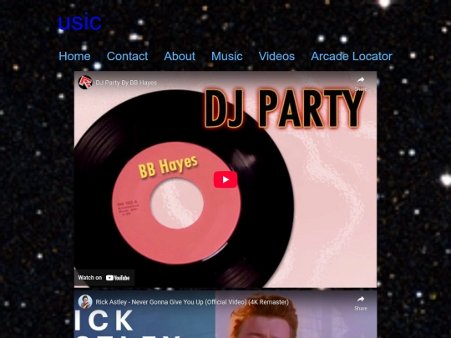Share the DJ Party video
Viewport: 451px width, 338px height.
[361, 83]
